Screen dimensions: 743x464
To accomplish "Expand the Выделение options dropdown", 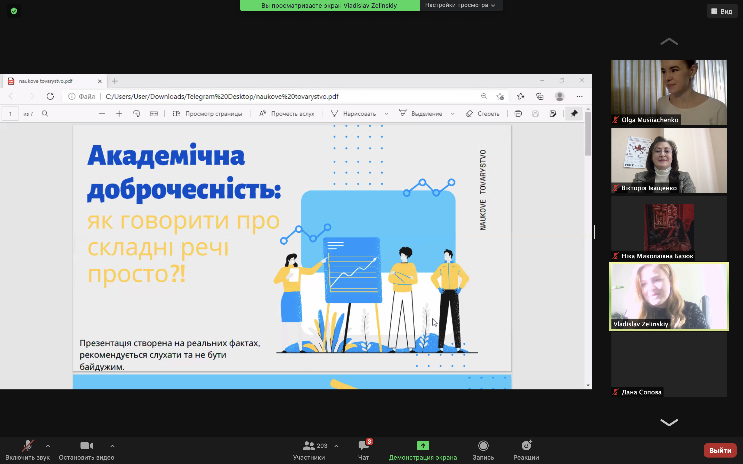I will tap(453, 114).
